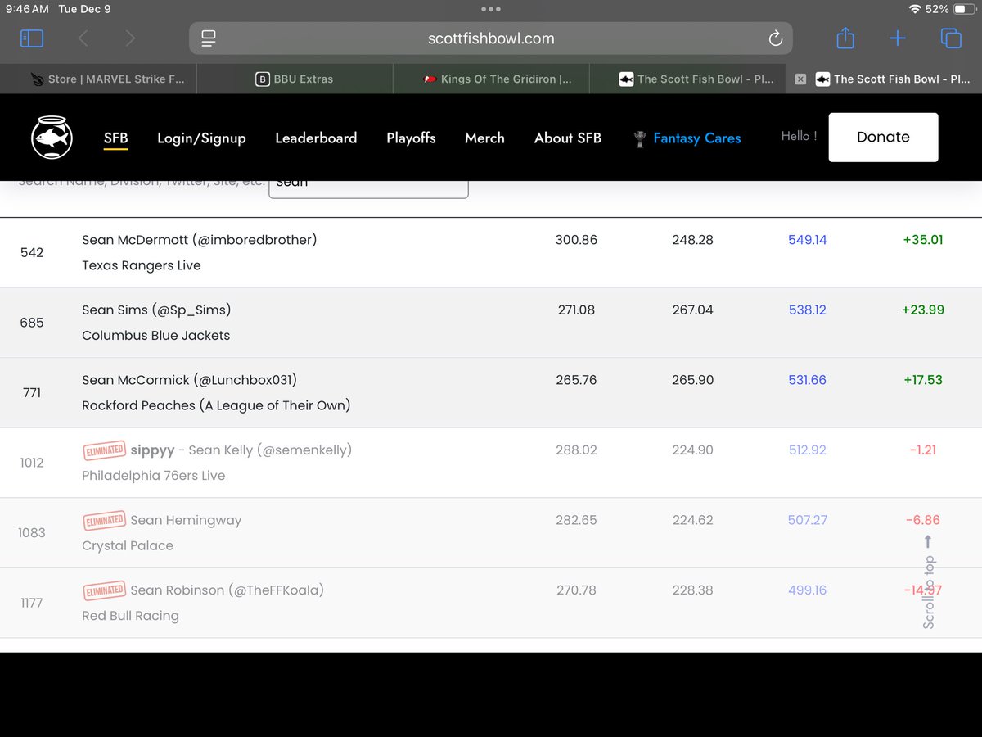Go forward with the Safari forward arrow
This screenshot has height=737, width=982.
(130, 38)
